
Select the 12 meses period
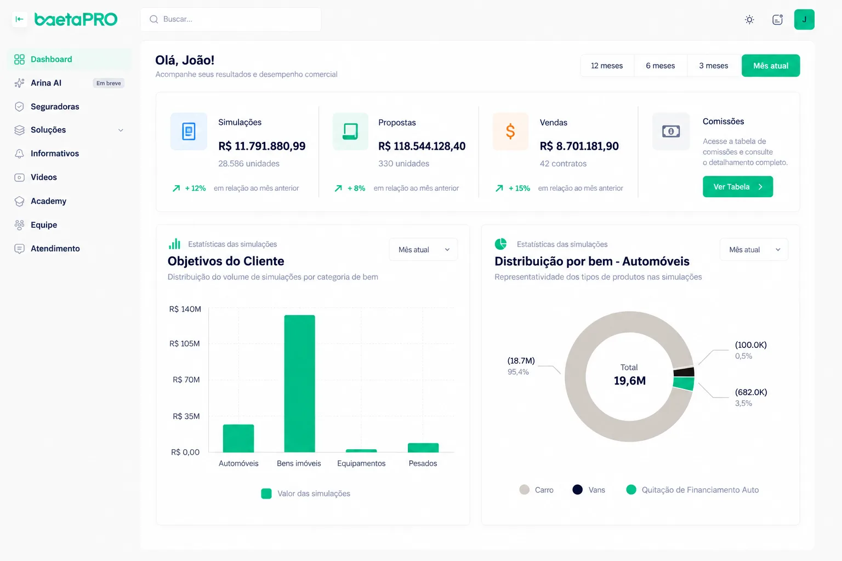pyautogui.click(x=607, y=66)
